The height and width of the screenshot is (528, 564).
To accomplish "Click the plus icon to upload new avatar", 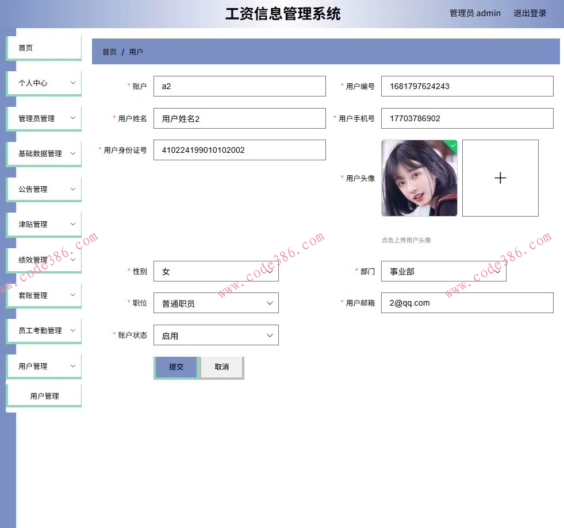I will [500, 178].
